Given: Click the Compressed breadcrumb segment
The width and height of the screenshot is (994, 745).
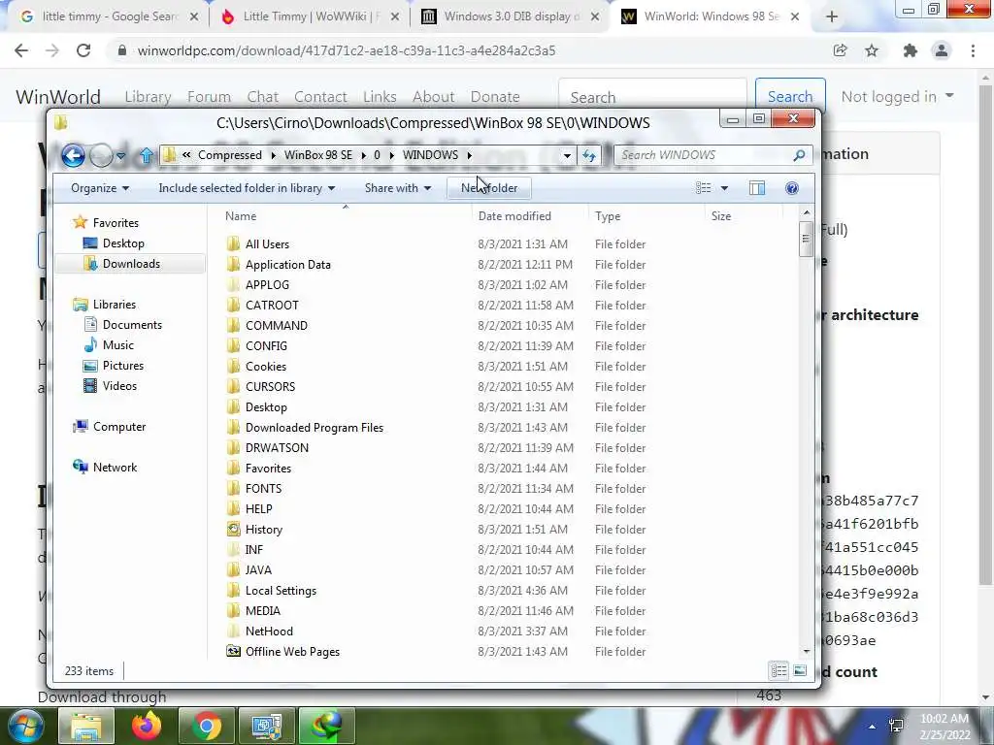Looking at the screenshot, I should pos(229,155).
